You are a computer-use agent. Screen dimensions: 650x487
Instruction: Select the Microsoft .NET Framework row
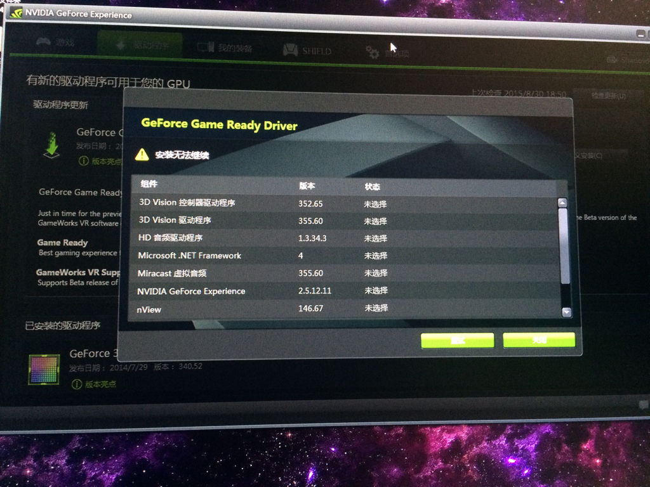coord(345,256)
